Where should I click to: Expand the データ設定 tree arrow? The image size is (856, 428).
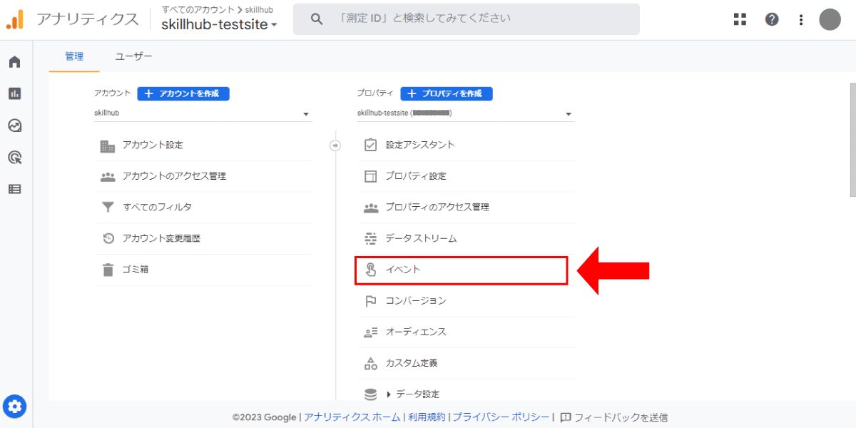[x=389, y=394]
